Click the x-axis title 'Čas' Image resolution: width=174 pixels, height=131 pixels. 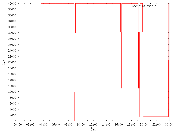click(93, 129)
